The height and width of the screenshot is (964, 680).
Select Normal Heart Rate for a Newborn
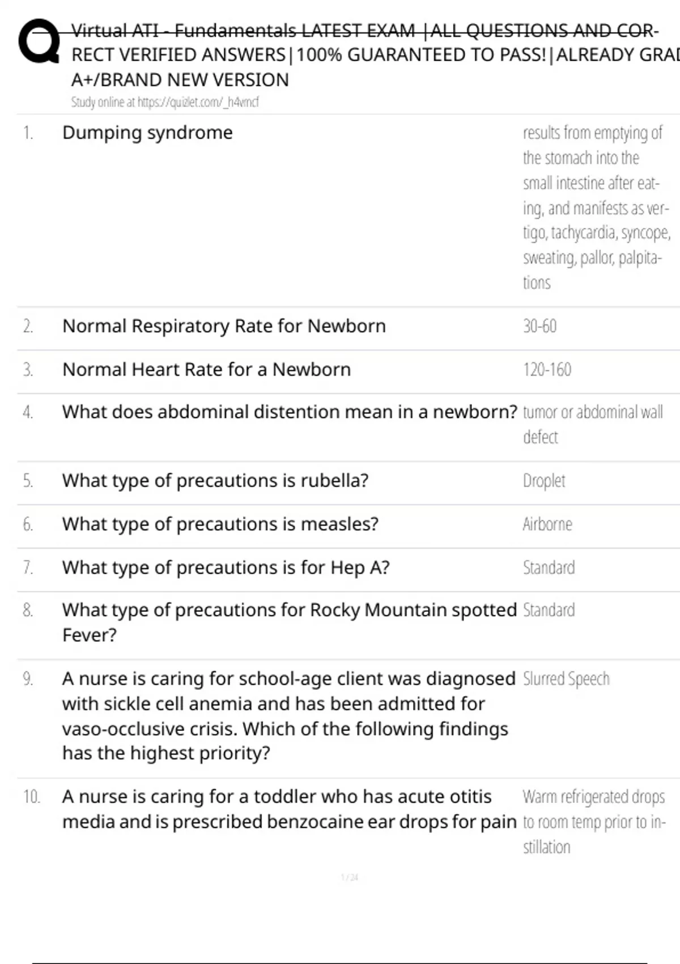[206, 370]
